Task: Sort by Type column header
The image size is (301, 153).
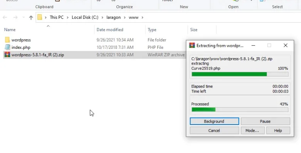Action: (x=152, y=30)
